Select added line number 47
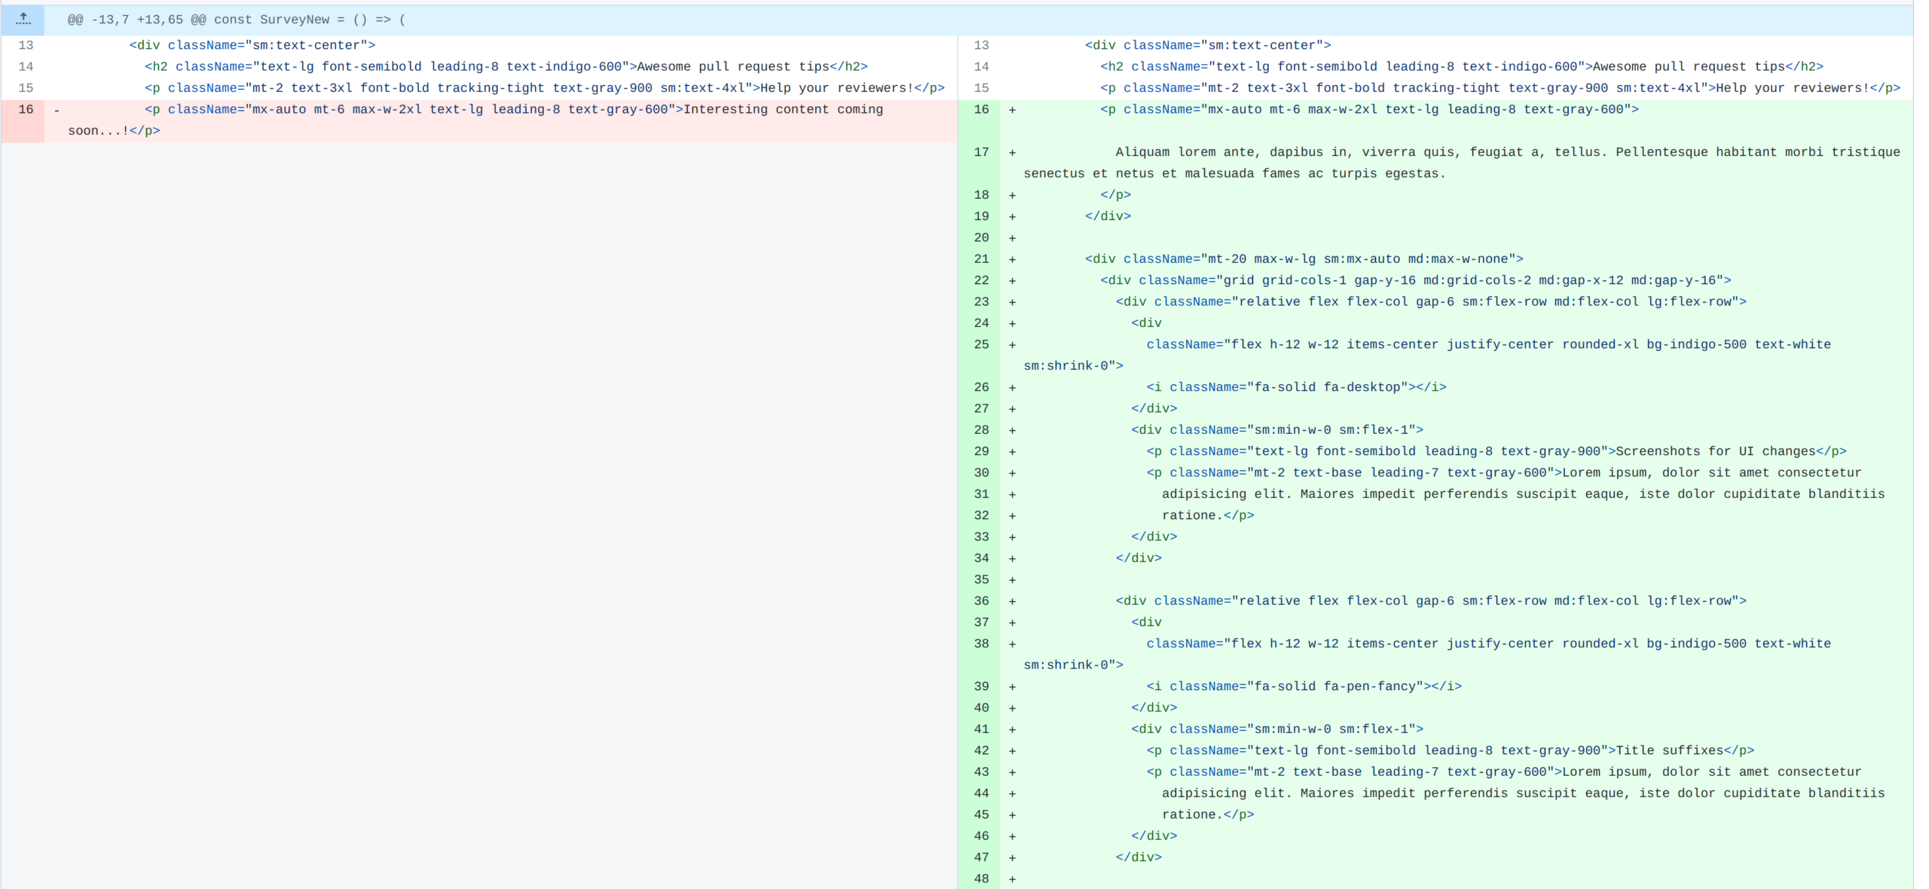Screen dimensions: 1929x889 tap(981, 857)
